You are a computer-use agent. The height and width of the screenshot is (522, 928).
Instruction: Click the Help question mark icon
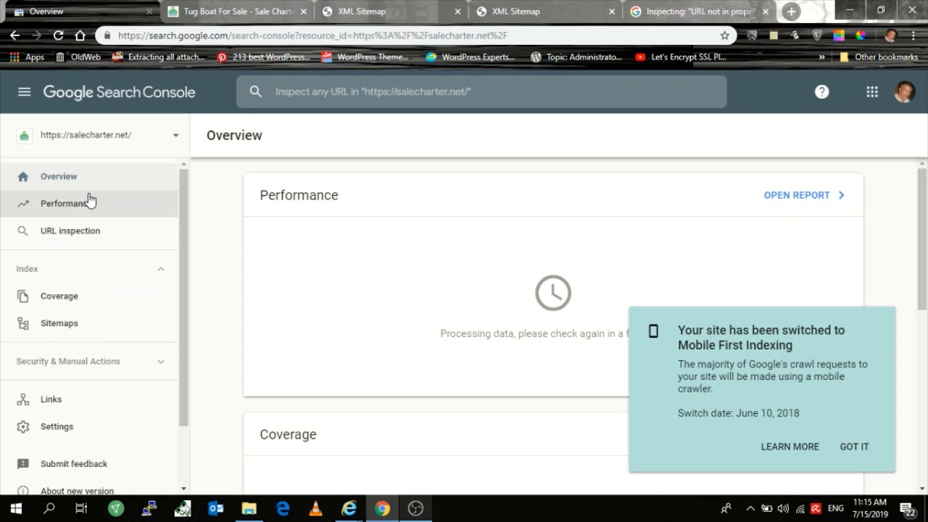click(x=821, y=92)
